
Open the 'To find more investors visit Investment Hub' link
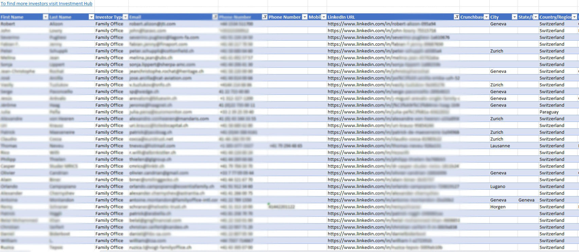(x=47, y=3)
